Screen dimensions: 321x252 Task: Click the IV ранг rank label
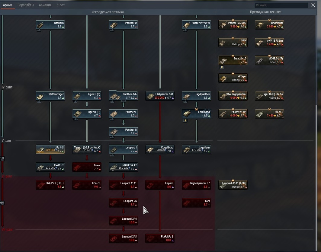tap(7, 87)
